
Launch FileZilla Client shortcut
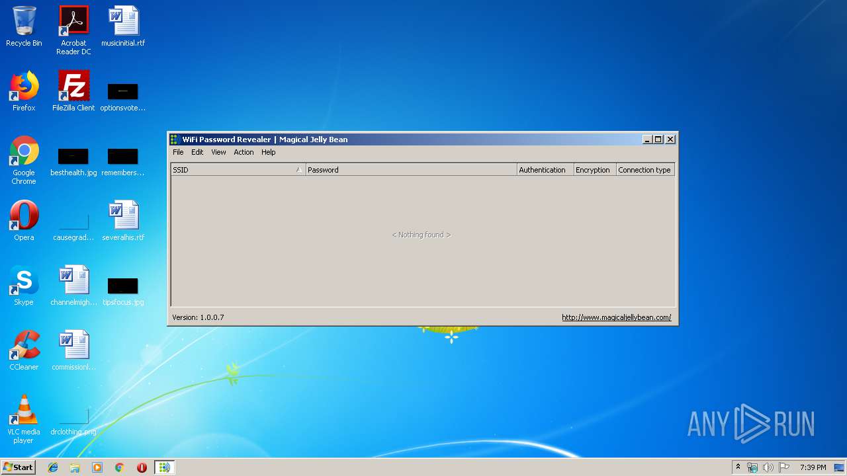73,92
